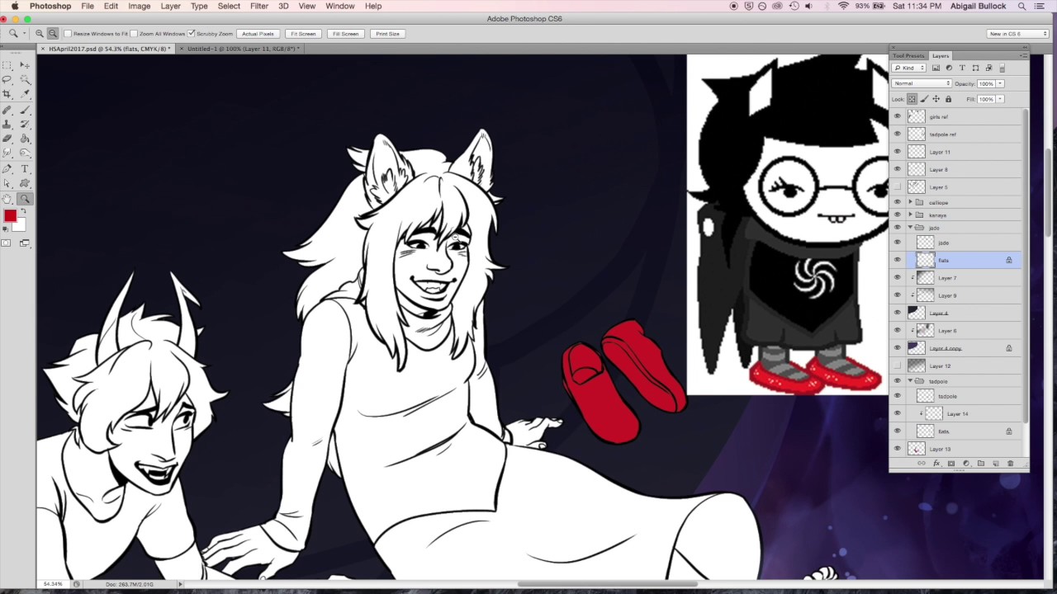
Task: Select the Path Selection tool
Action: point(7,183)
